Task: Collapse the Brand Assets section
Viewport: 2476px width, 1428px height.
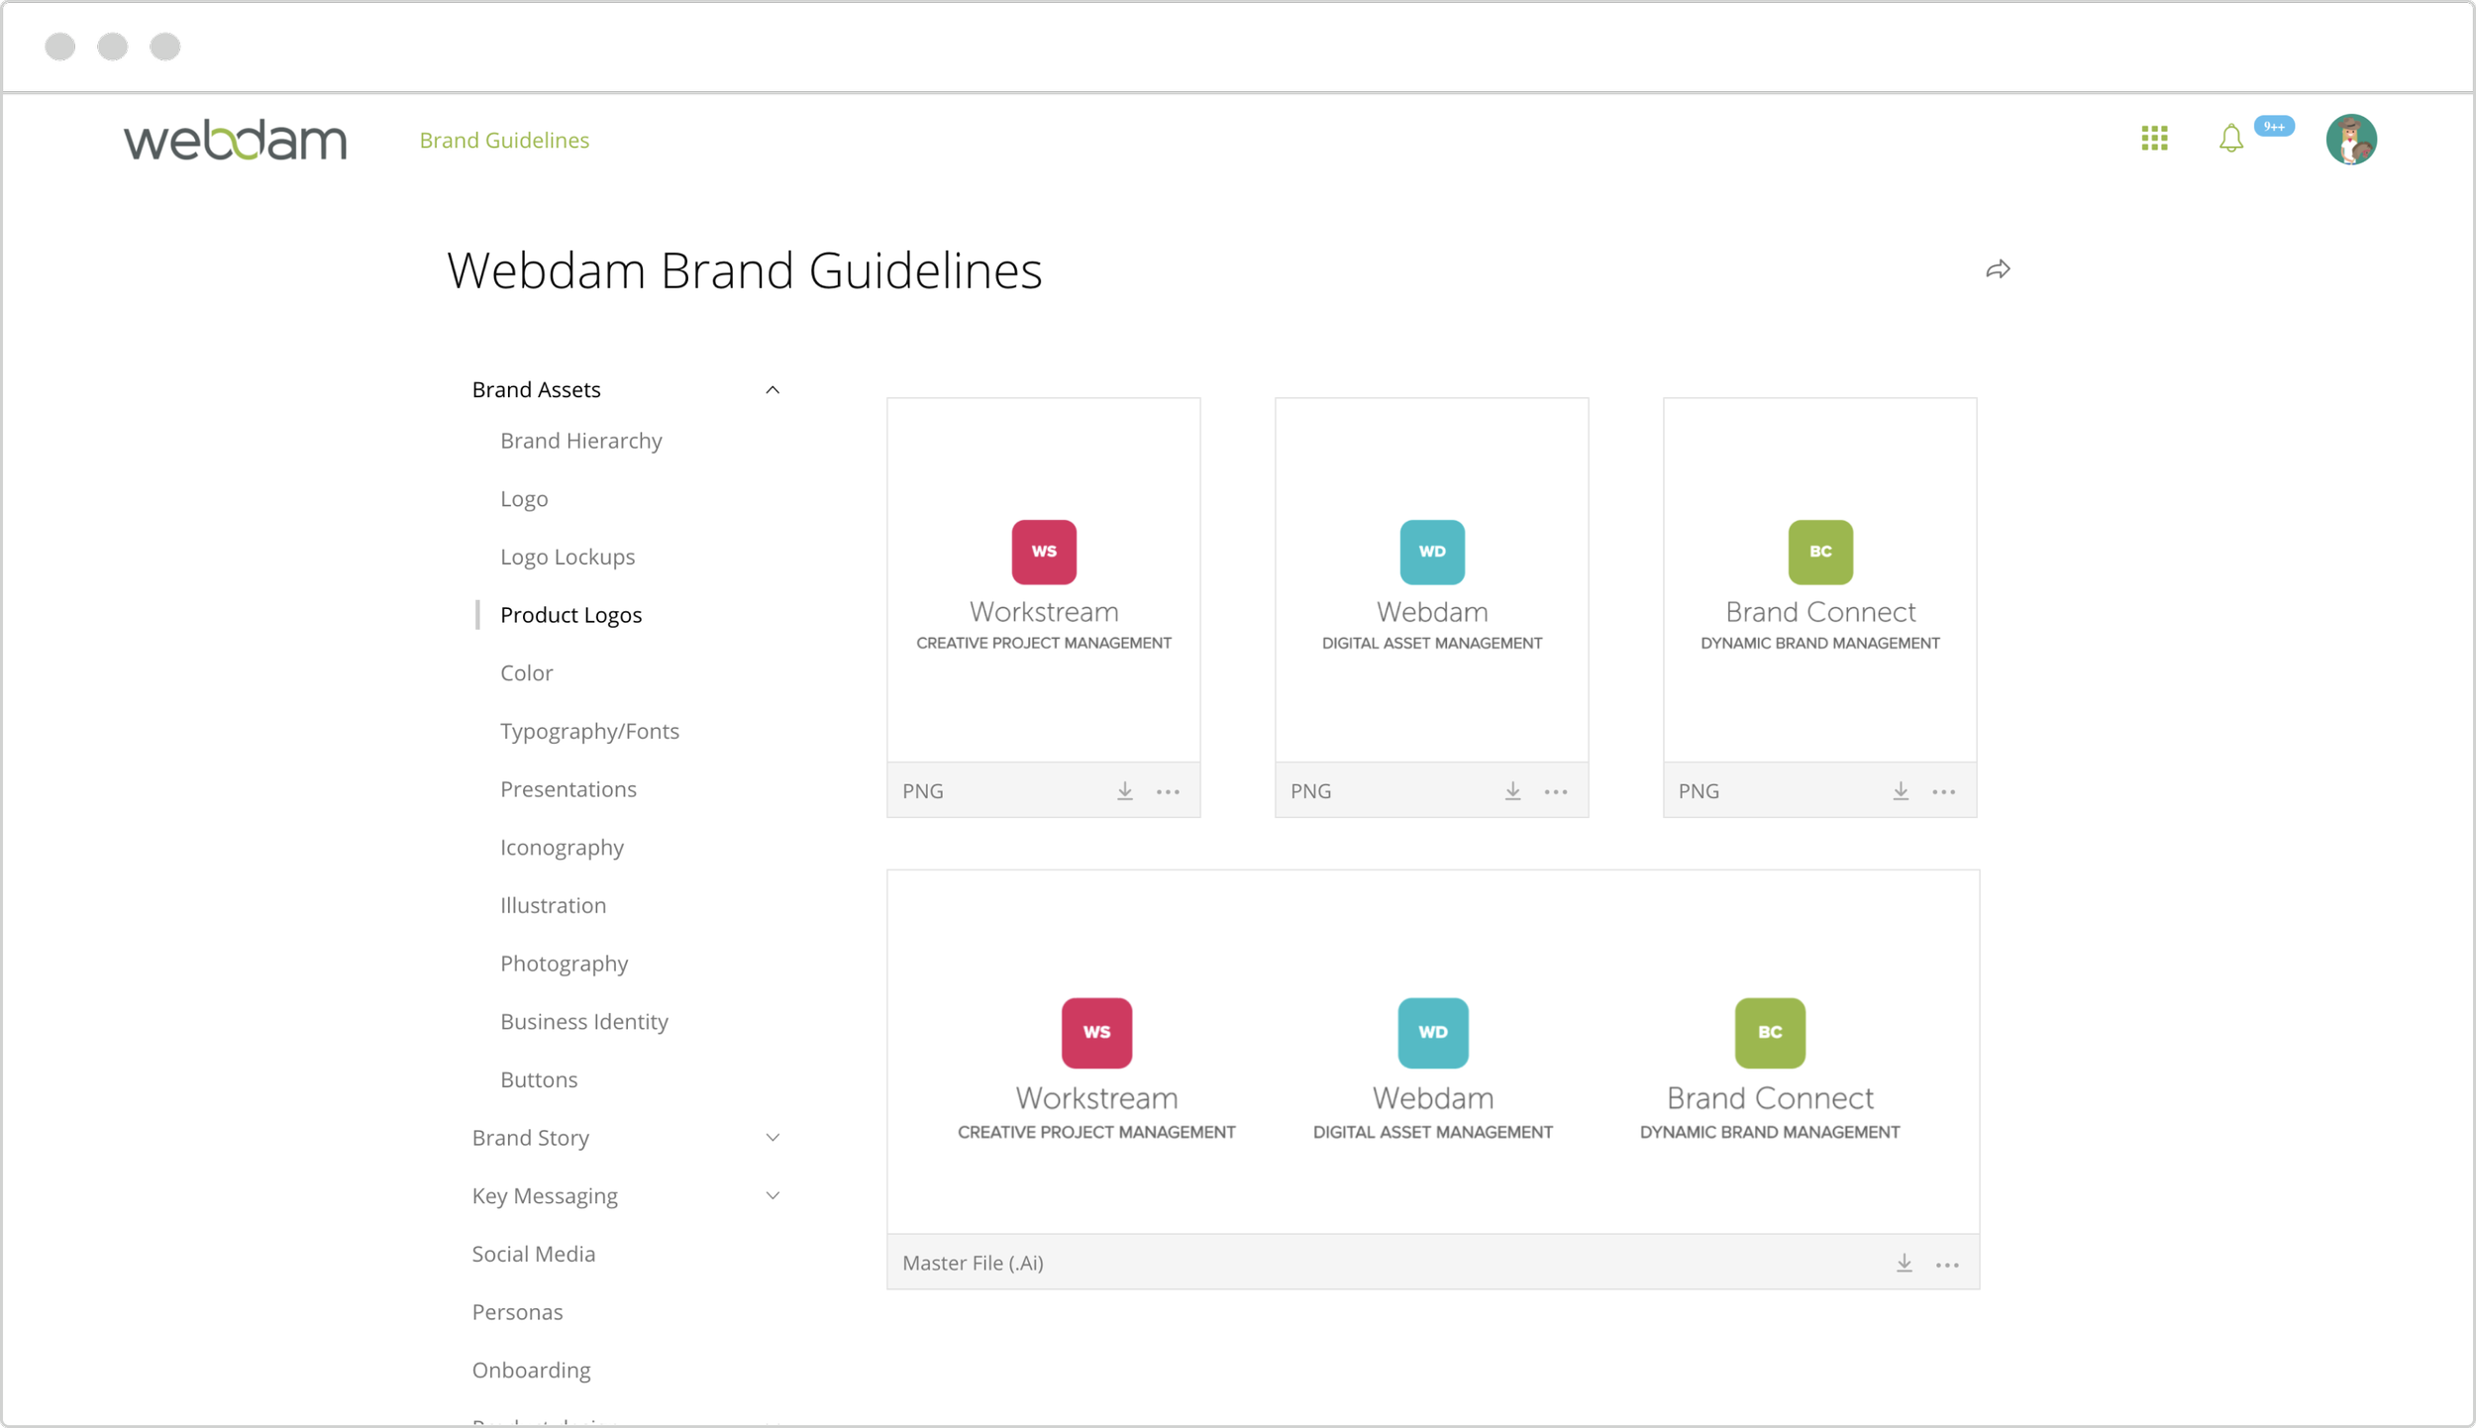Action: click(x=773, y=390)
